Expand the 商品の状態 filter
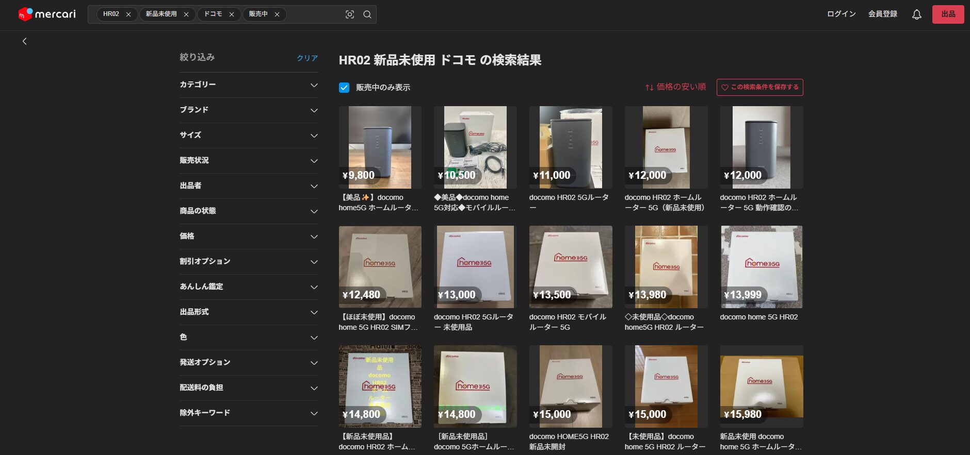 249,211
